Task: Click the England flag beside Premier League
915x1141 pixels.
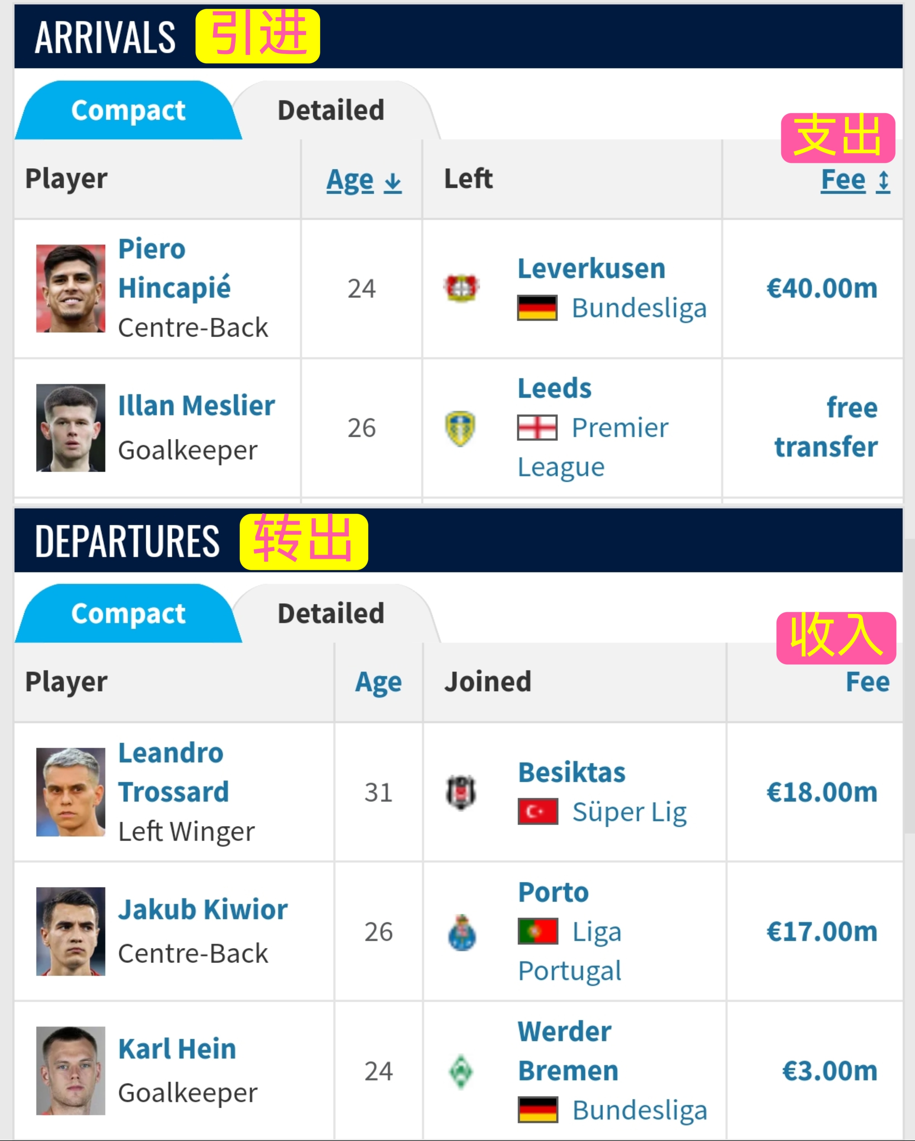Action: click(537, 428)
